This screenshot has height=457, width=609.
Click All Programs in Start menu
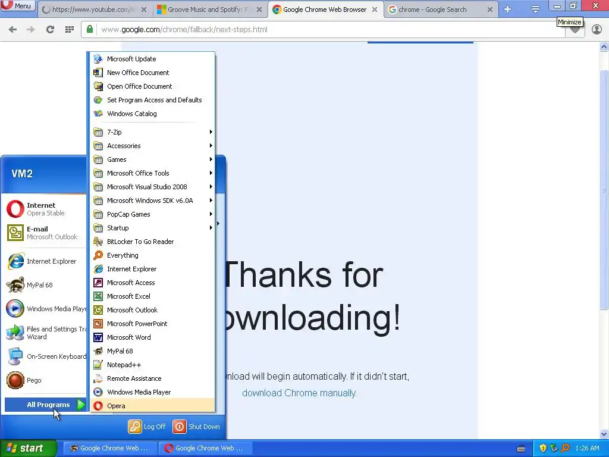(x=45, y=405)
